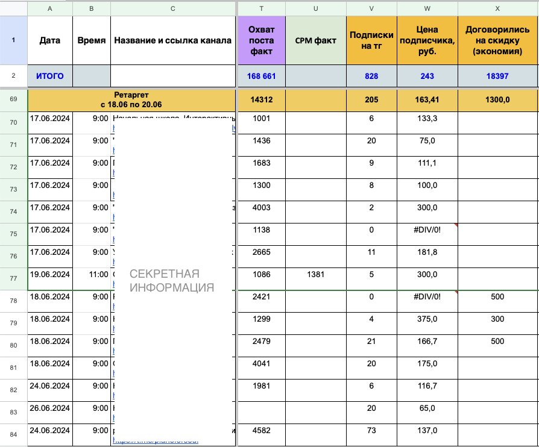Click row number 69 header
The width and height of the screenshot is (539, 447).
pos(13,99)
